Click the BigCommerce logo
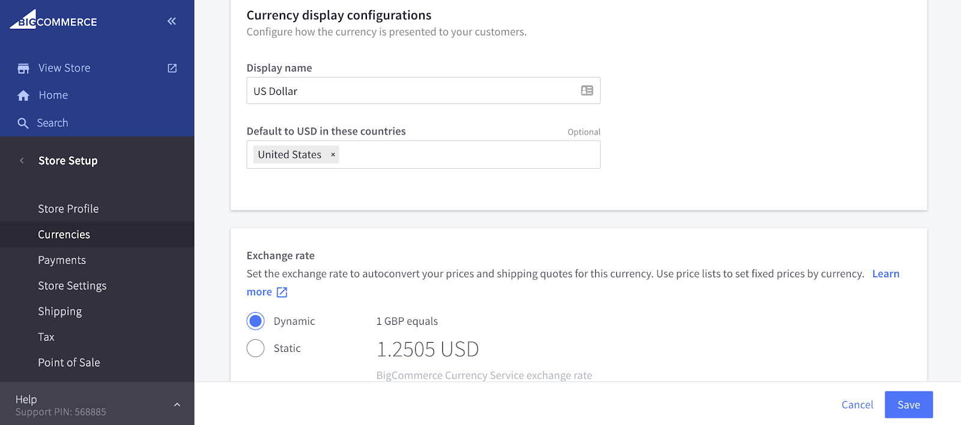Image resolution: width=961 pixels, height=425 pixels. (53, 20)
